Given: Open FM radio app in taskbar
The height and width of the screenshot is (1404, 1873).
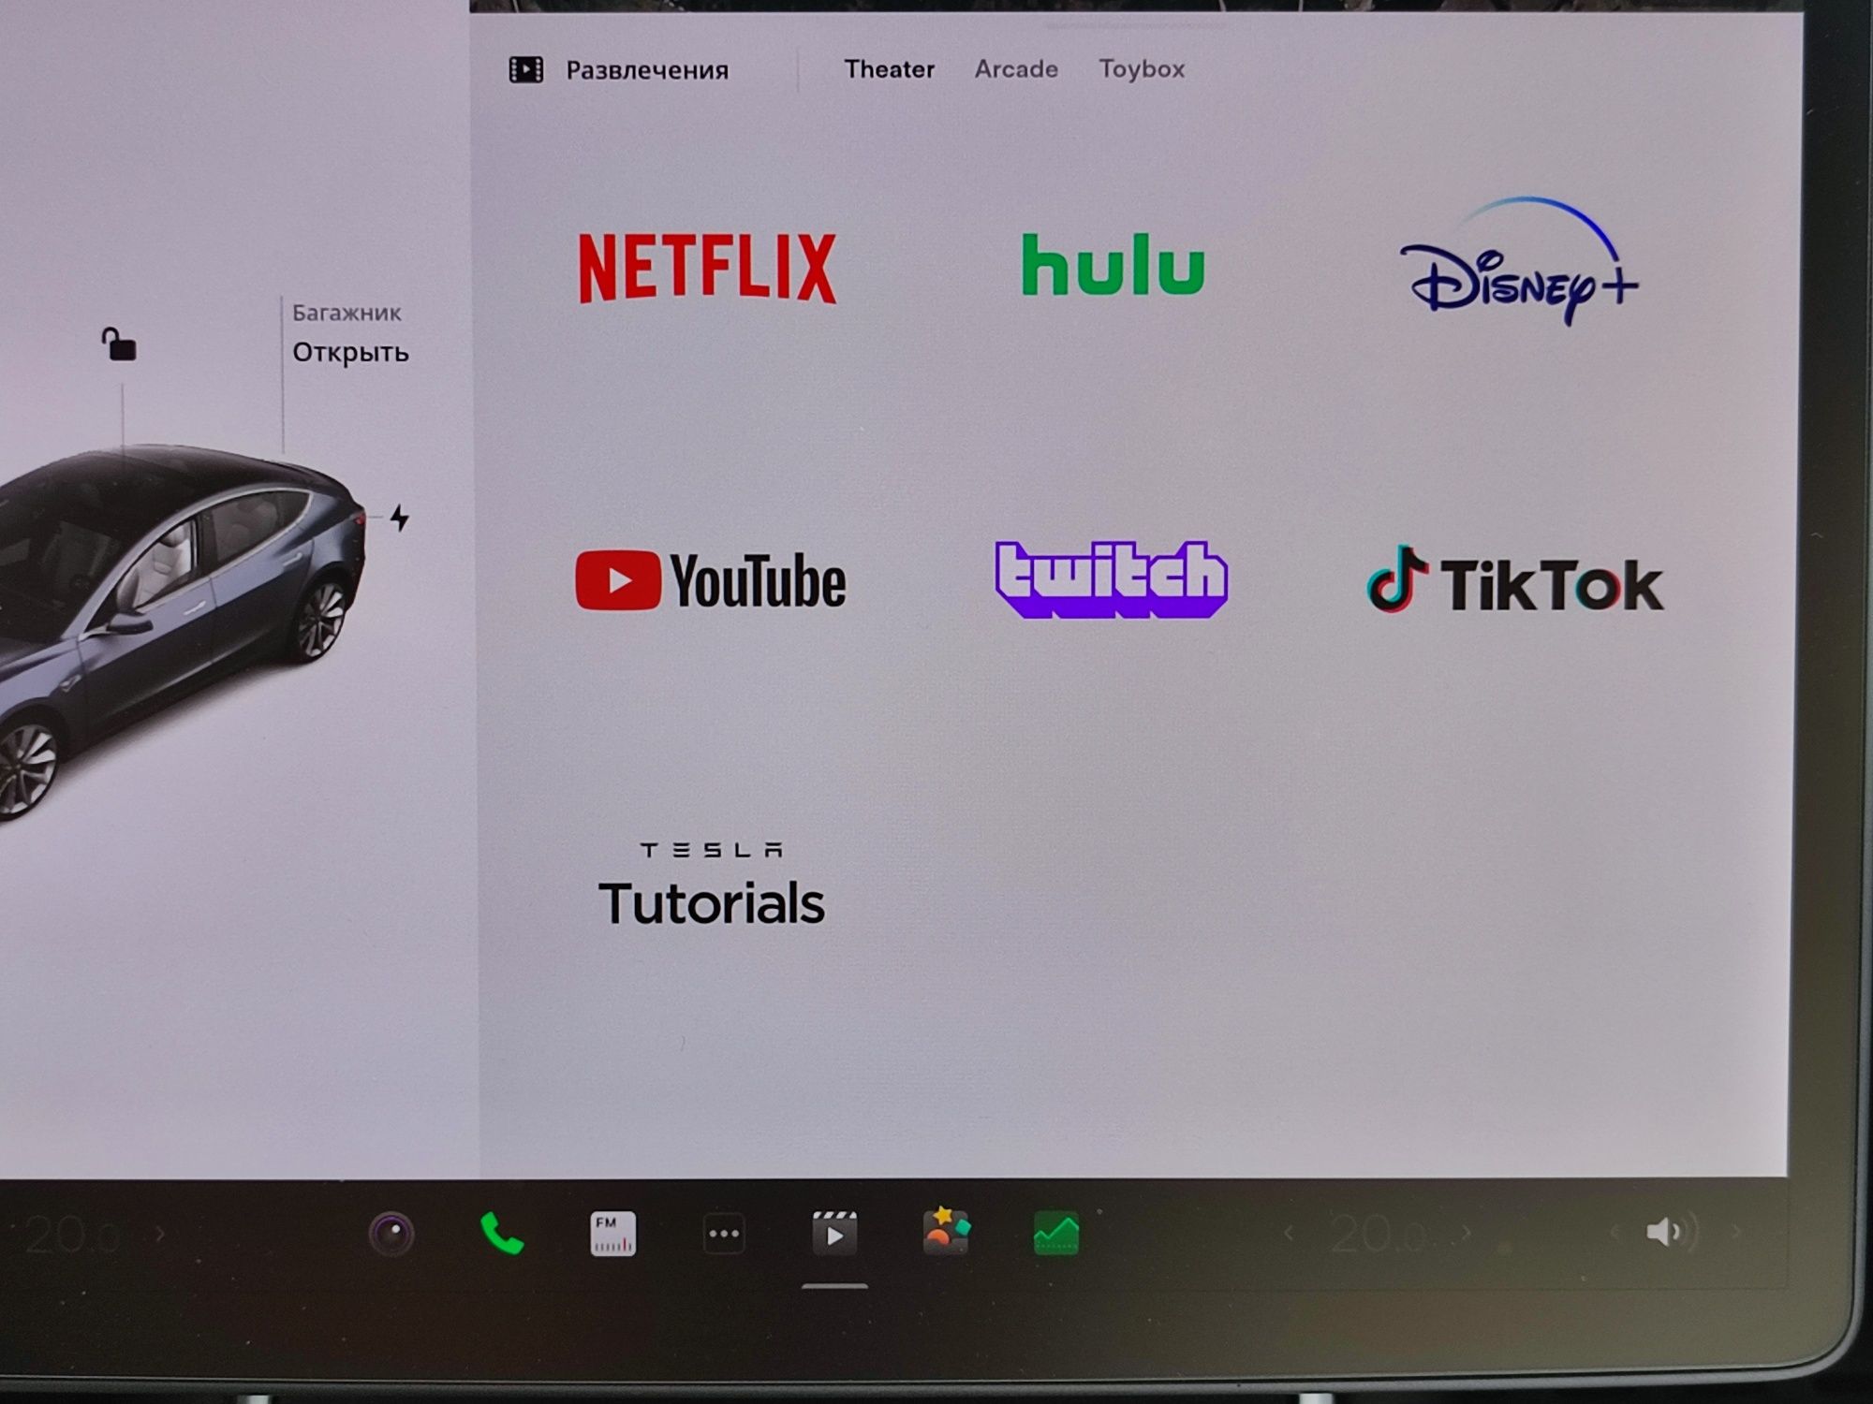Looking at the screenshot, I should [x=612, y=1233].
